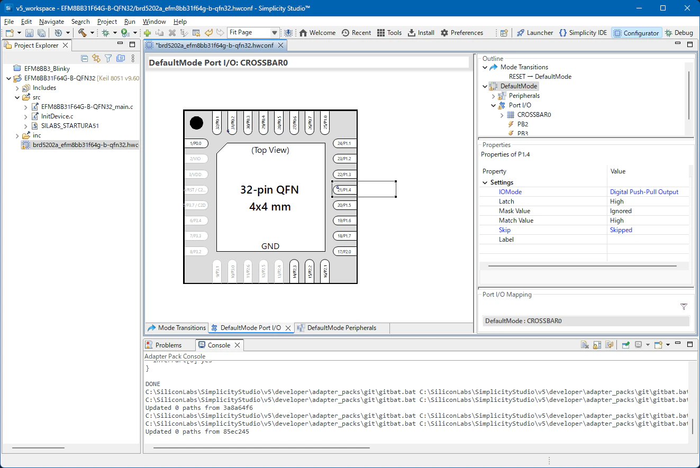Open the Open Console dropdown arrow
The width and height of the screenshot is (700, 468).
point(668,345)
